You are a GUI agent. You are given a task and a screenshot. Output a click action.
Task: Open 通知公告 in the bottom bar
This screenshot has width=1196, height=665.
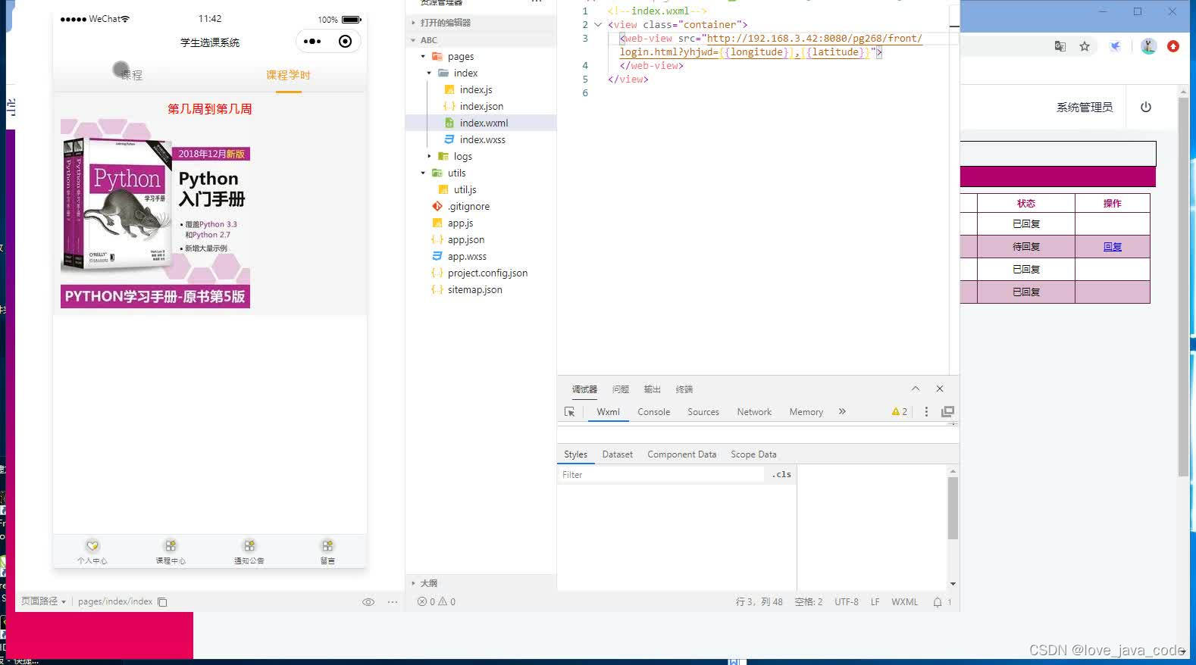click(x=249, y=551)
